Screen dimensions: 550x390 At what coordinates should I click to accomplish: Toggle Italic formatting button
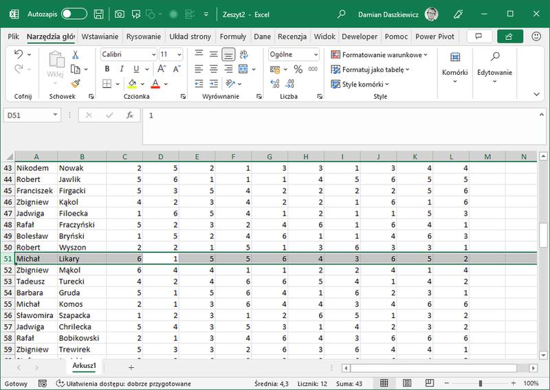click(122, 69)
